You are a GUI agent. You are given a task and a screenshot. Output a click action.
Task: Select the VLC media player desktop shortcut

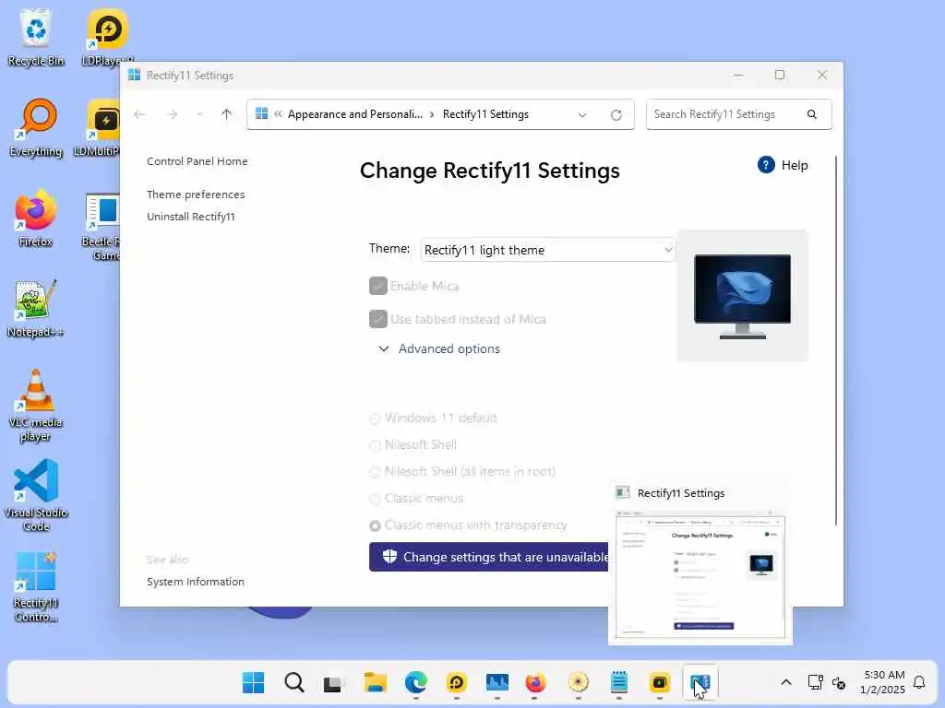coord(36,406)
